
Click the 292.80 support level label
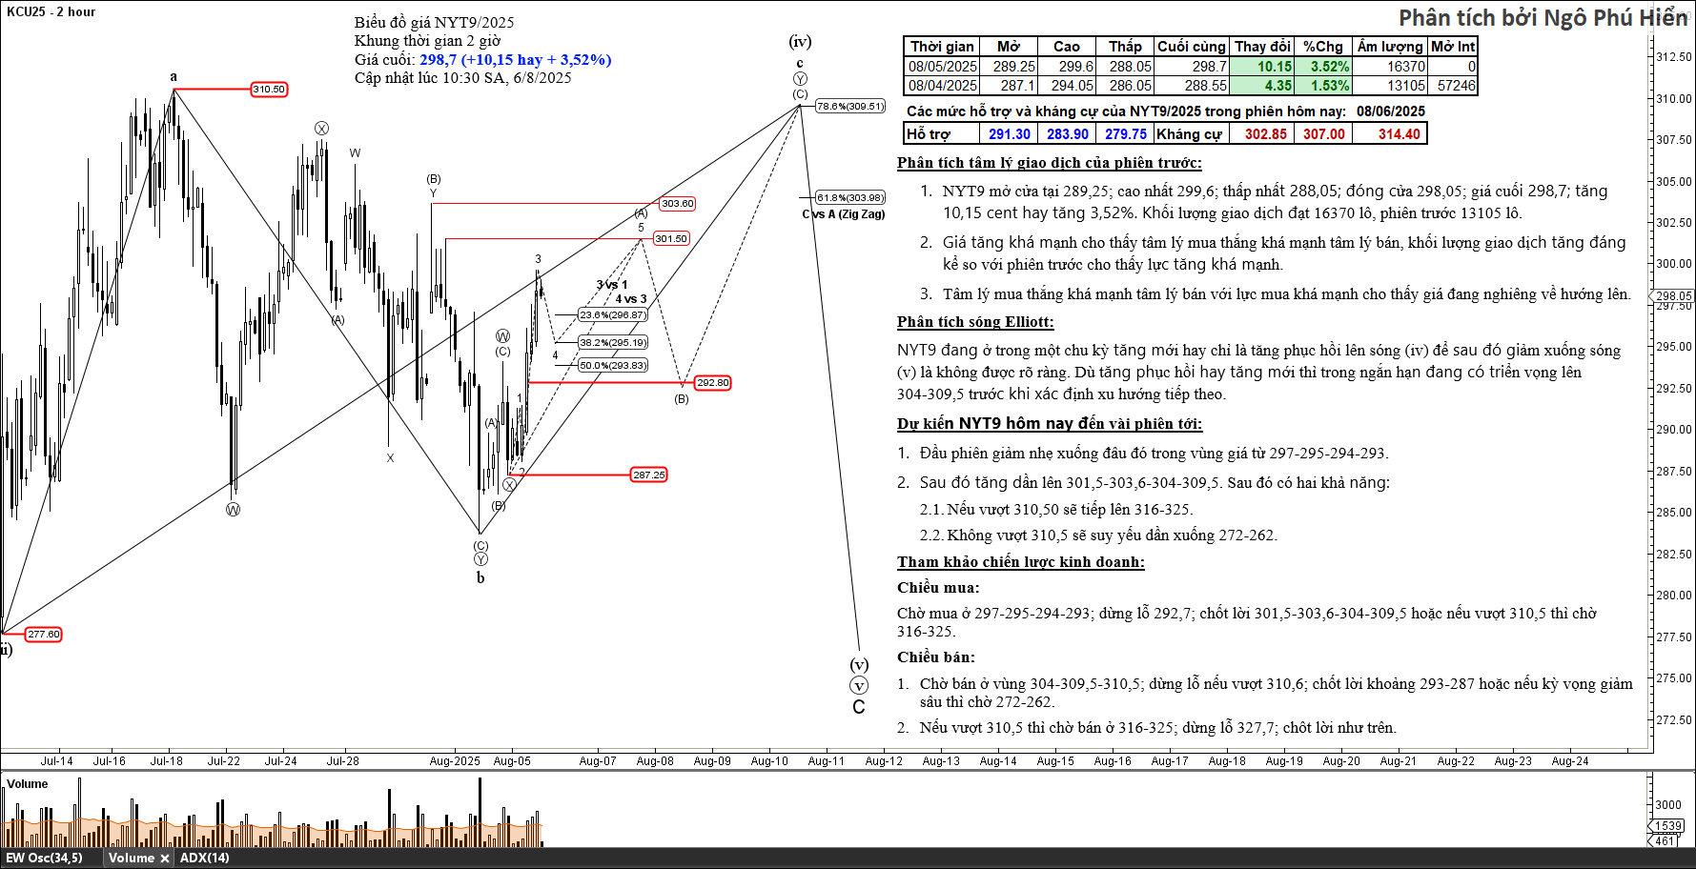point(712,383)
